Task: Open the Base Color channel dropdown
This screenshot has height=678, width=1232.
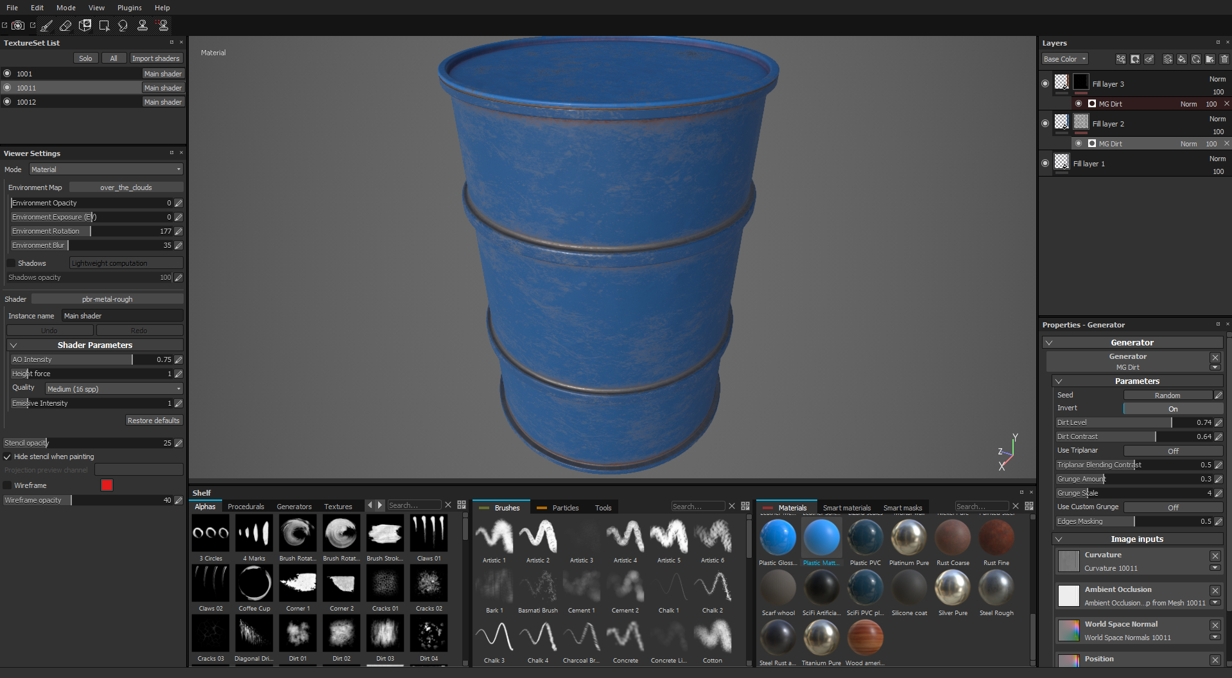Action: pos(1064,58)
